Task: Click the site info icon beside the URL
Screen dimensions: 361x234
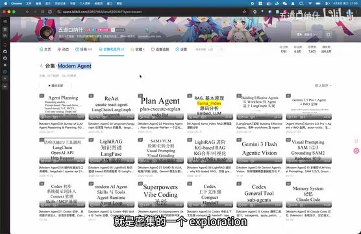Action: [59, 12]
